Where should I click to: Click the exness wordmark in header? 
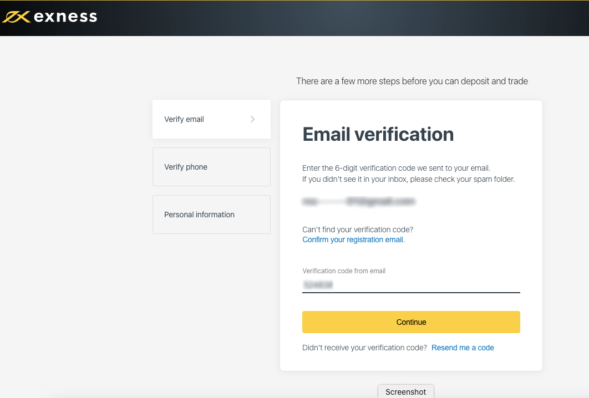[65, 17]
